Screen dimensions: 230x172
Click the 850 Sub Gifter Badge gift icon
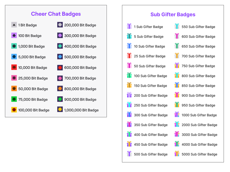point(177,85)
